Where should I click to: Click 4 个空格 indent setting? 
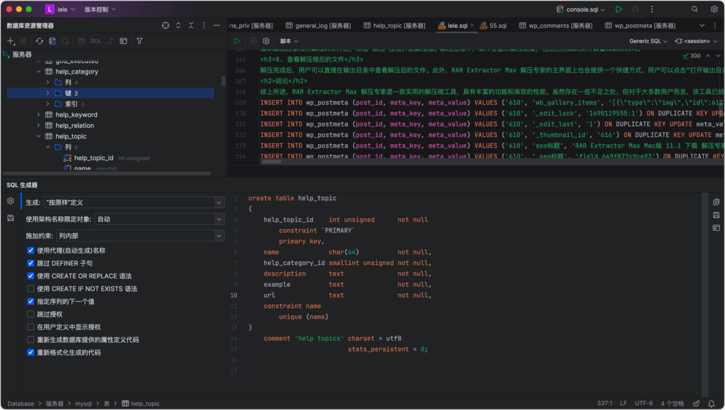point(673,404)
